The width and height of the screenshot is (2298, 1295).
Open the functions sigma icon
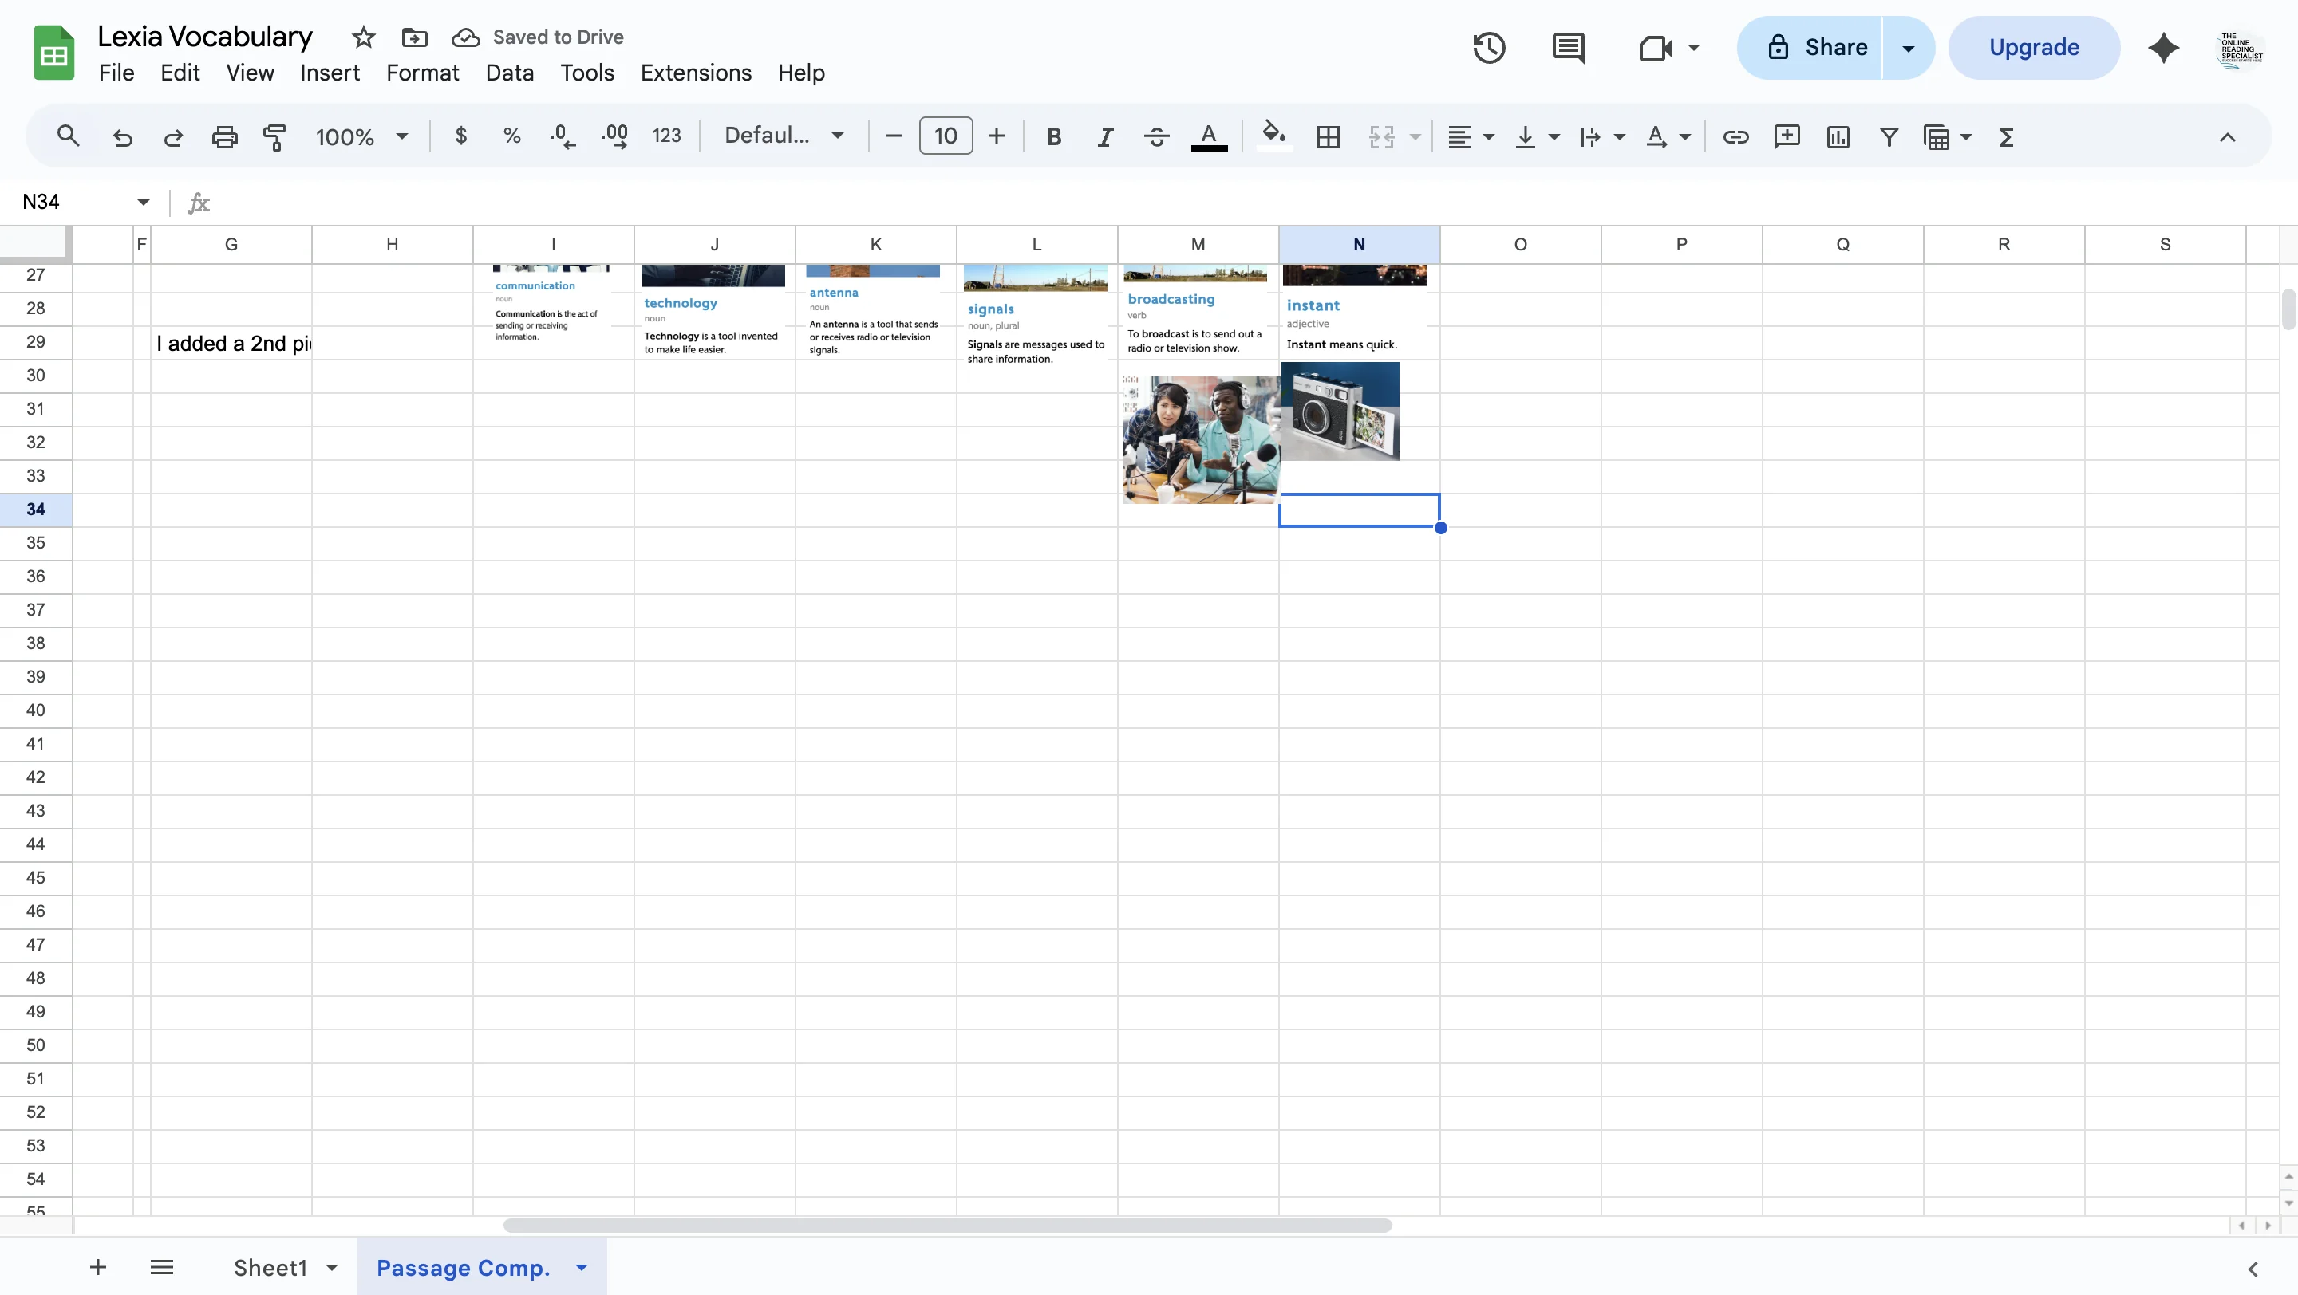pyautogui.click(x=2005, y=136)
